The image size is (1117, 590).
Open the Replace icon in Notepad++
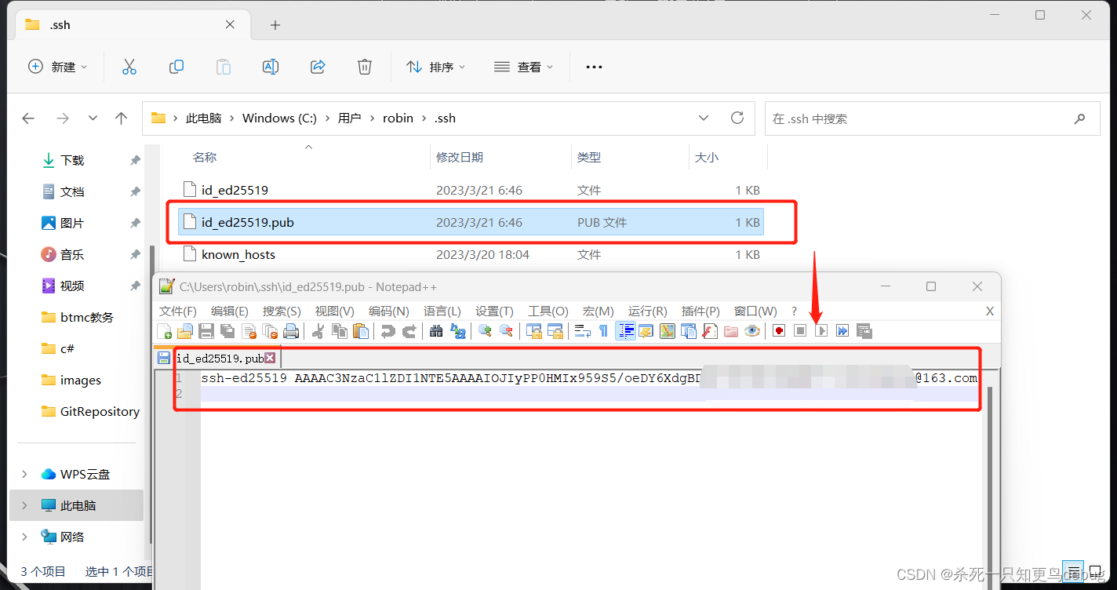point(457,331)
